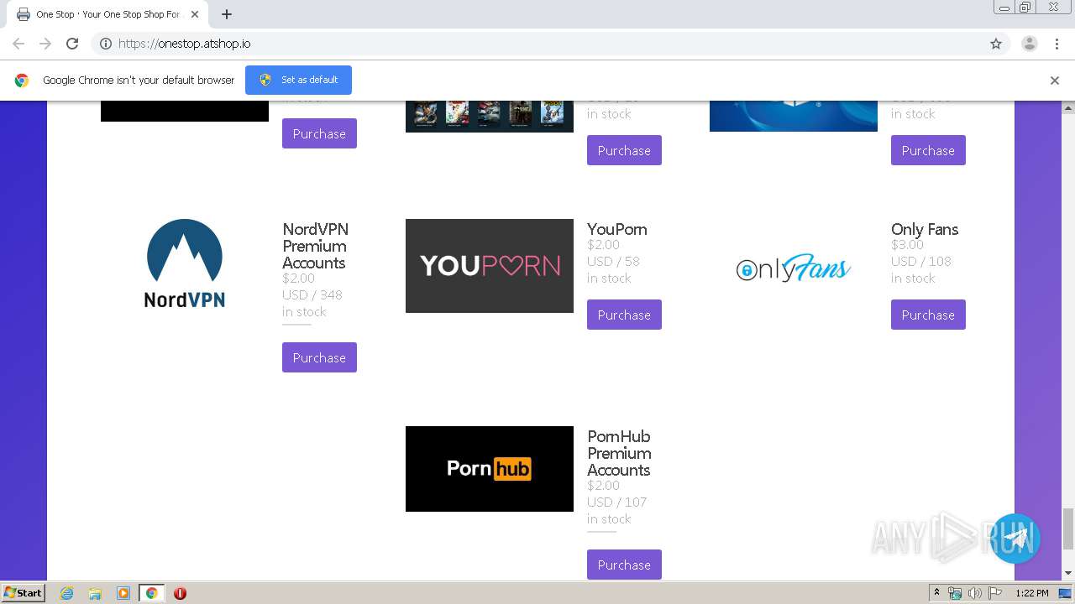Click the page scrollbar up arrow
1075x604 pixels.
[1068, 107]
